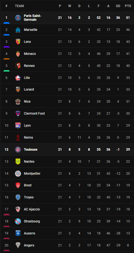Click the green marker under Rennes rank
Image resolution: width=134 pixels, height=253 pixels.
click(7, 71)
